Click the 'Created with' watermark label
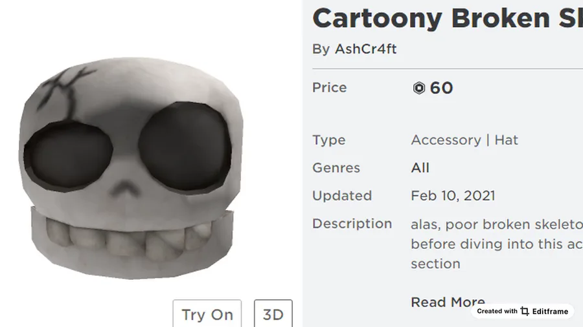The height and width of the screenshot is (327, 583). [497, 311]
